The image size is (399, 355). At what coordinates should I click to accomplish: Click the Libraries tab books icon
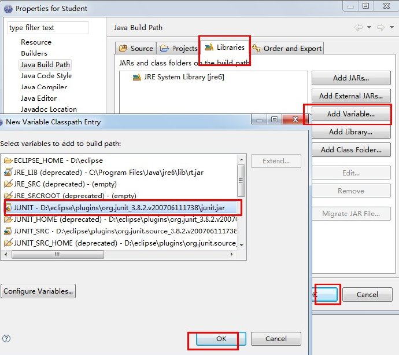209,47
